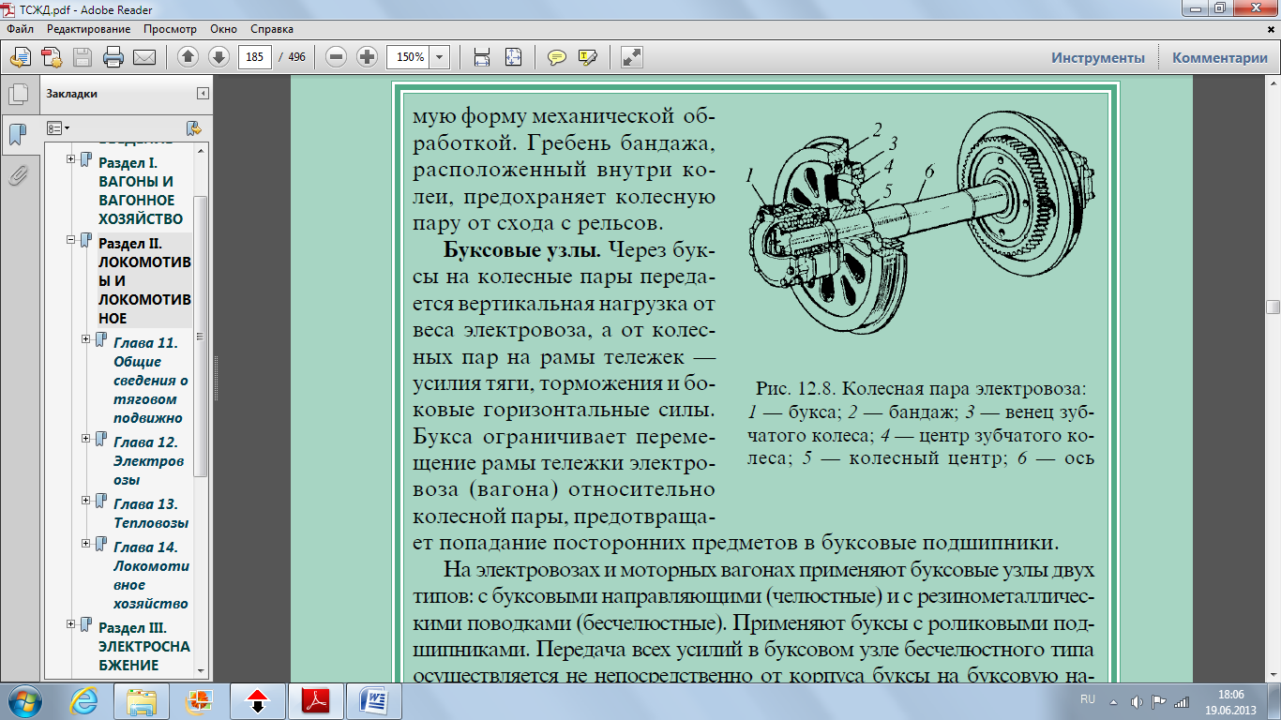
Task: Switch to Adobe Reader taskbar button
Action: (316, 700)
